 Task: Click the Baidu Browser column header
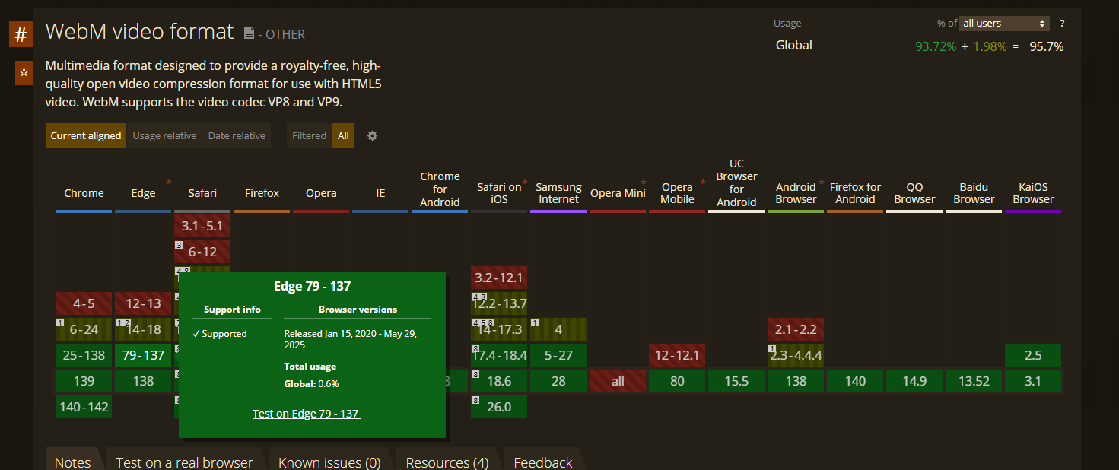(x=974, y=193)
